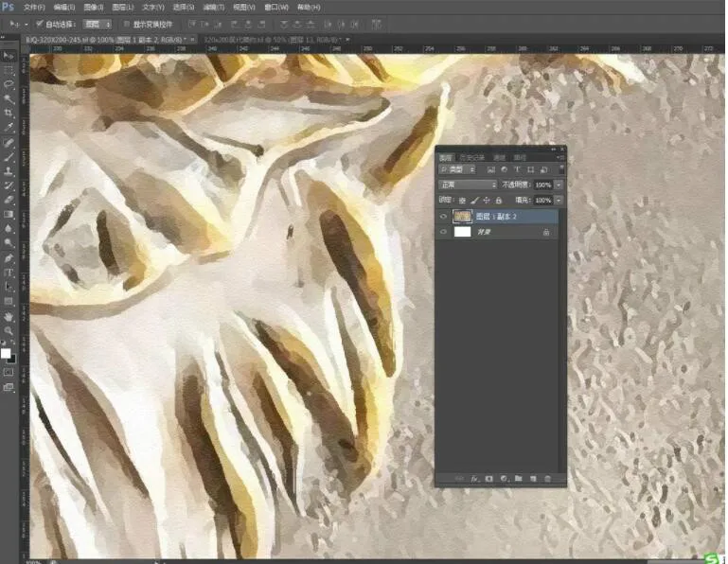
Task: Select the Magic Wand tool
Action: (x=9, y=98)
